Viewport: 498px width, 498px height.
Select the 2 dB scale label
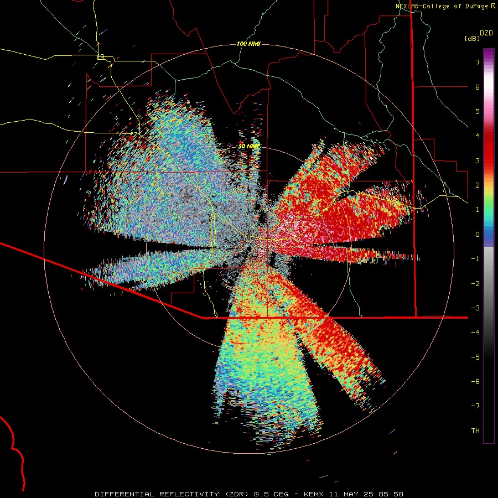click(478, 185)
